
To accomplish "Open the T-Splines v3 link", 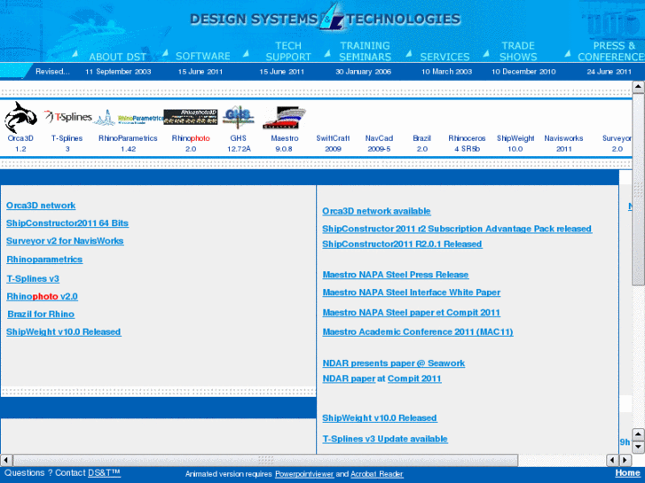I will (33, 278).
